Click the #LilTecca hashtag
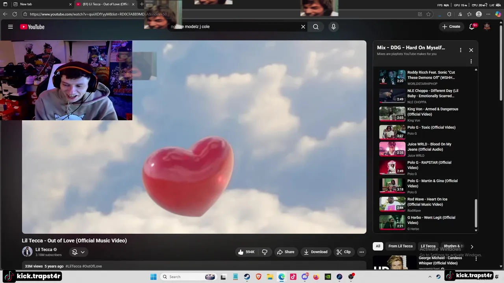Viewport: 504px width, 283px height. [x=73, y=266]
